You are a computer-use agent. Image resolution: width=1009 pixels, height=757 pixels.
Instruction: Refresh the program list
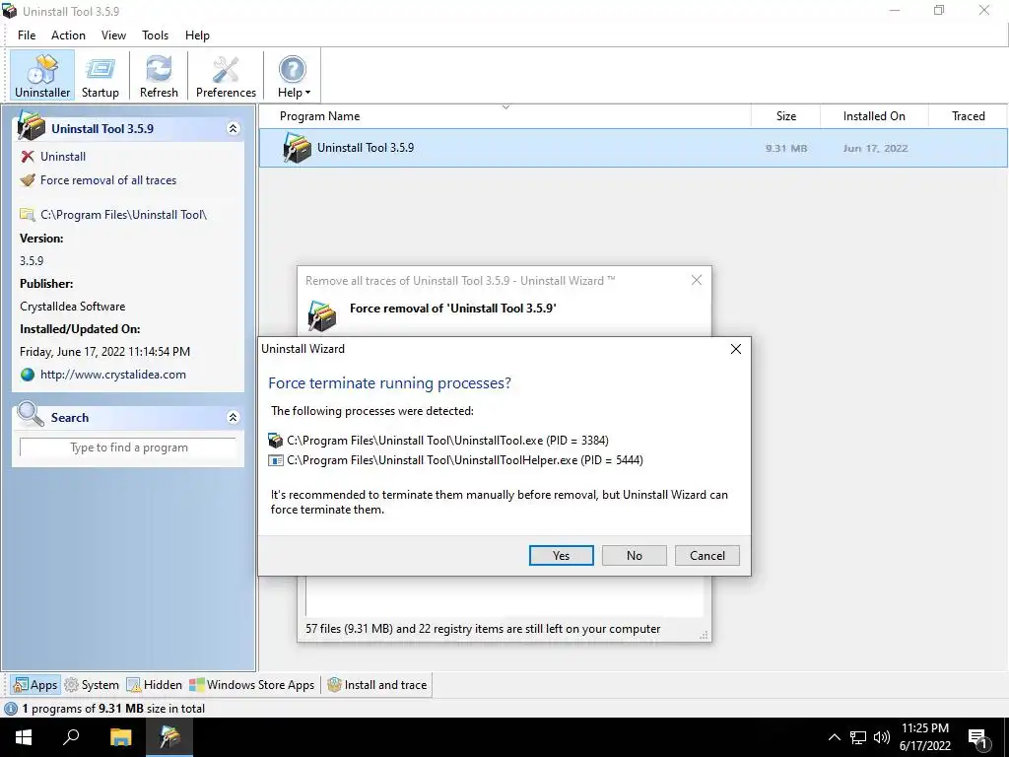point(159,76)
